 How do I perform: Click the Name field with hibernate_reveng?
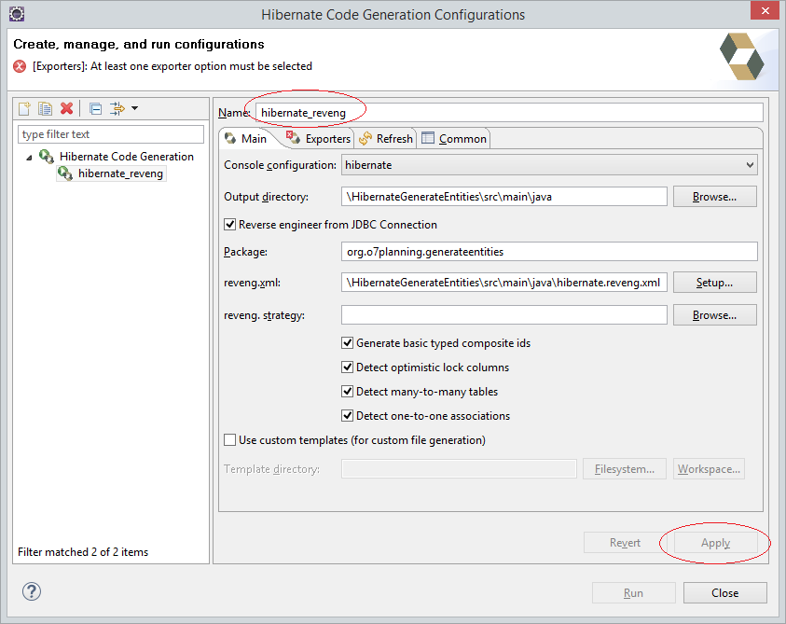509,112
